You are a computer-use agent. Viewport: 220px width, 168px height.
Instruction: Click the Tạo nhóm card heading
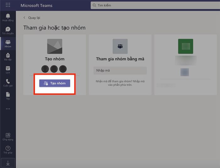click(x=55, y=59)
